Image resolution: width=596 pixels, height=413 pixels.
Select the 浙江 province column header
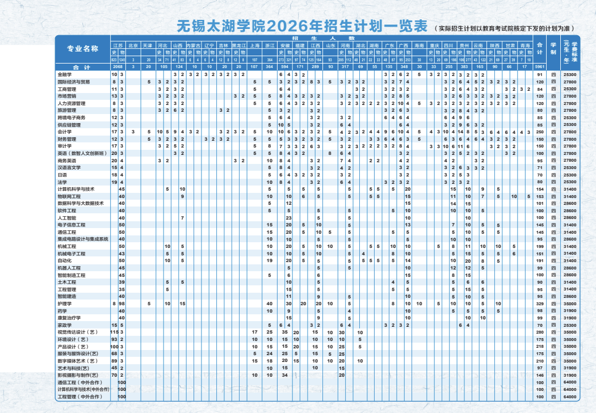click(x=270, y=45)
